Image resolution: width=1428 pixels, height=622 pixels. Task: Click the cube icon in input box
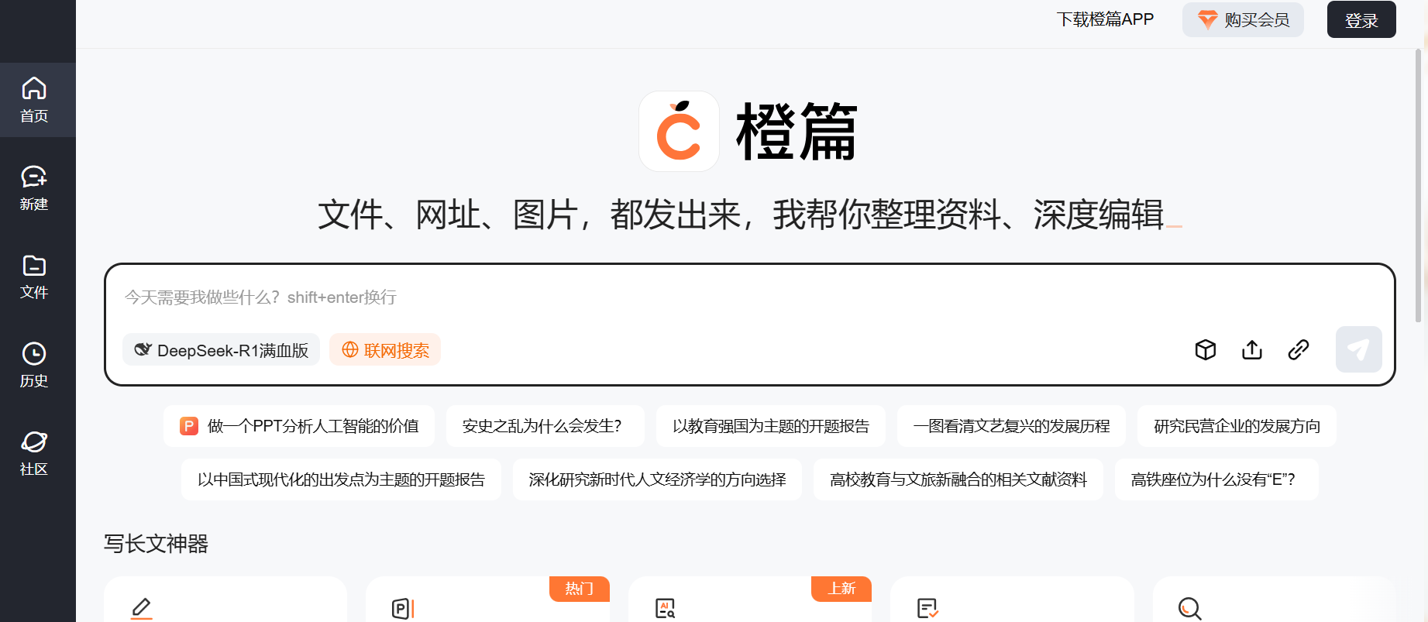[x=1206, y=350]
